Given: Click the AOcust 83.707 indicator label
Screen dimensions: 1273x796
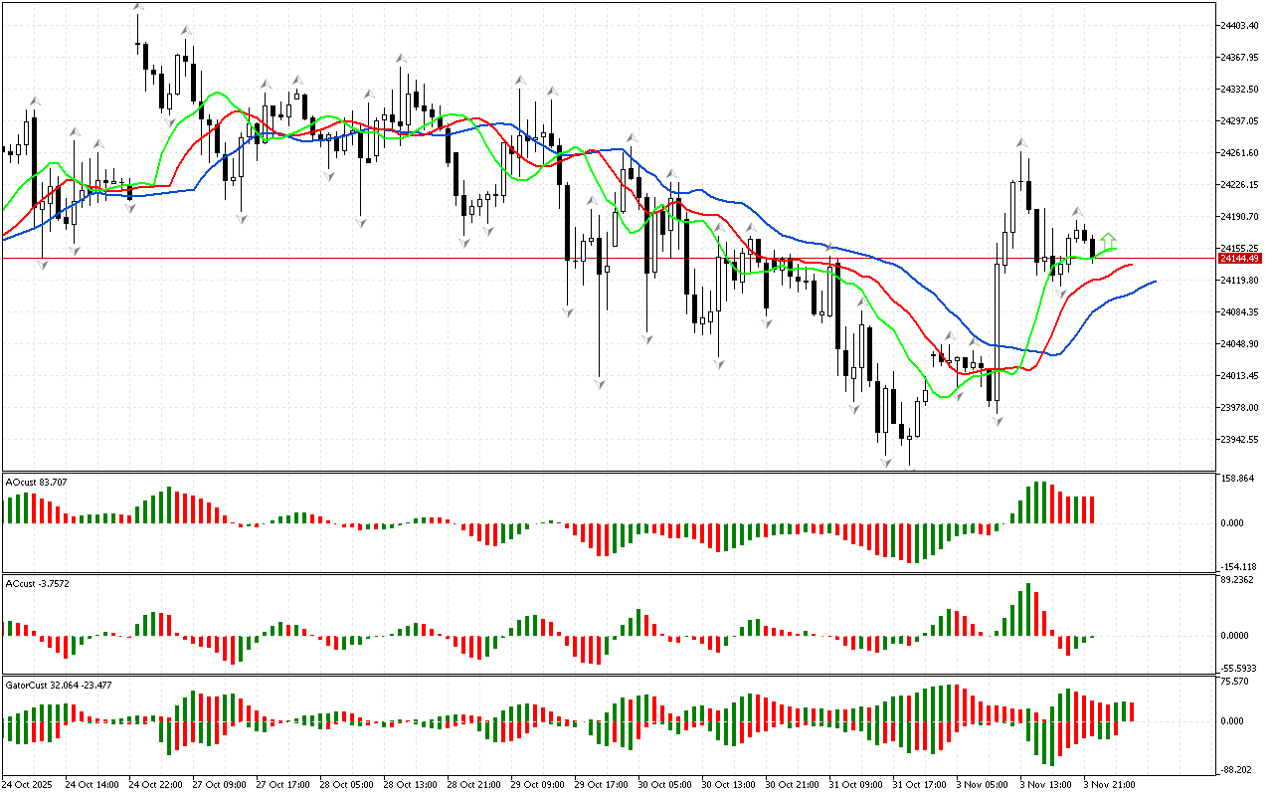Looking at the screenshot, I should pos(37,483).
